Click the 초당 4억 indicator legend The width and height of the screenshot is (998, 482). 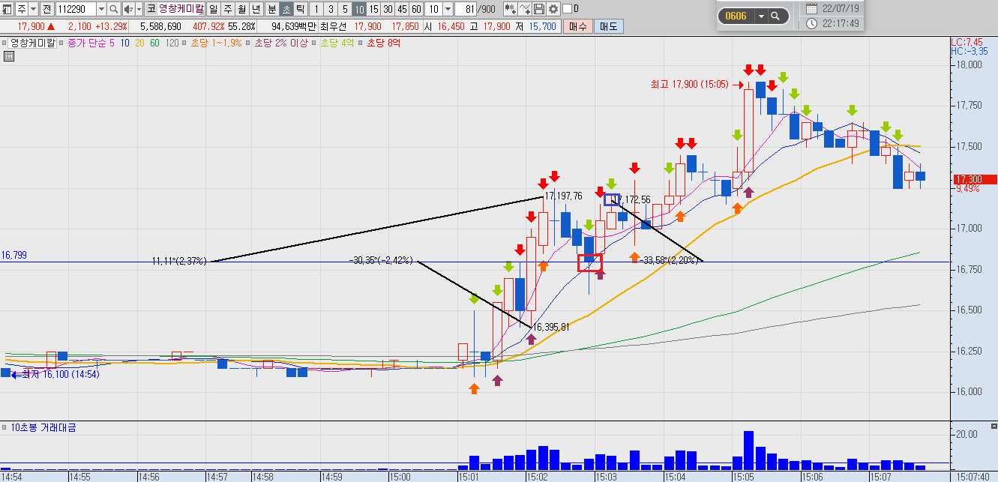click(x=338, y=43)
